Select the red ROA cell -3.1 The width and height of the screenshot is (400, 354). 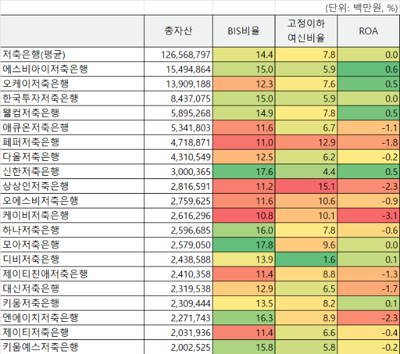coord(369,215)
